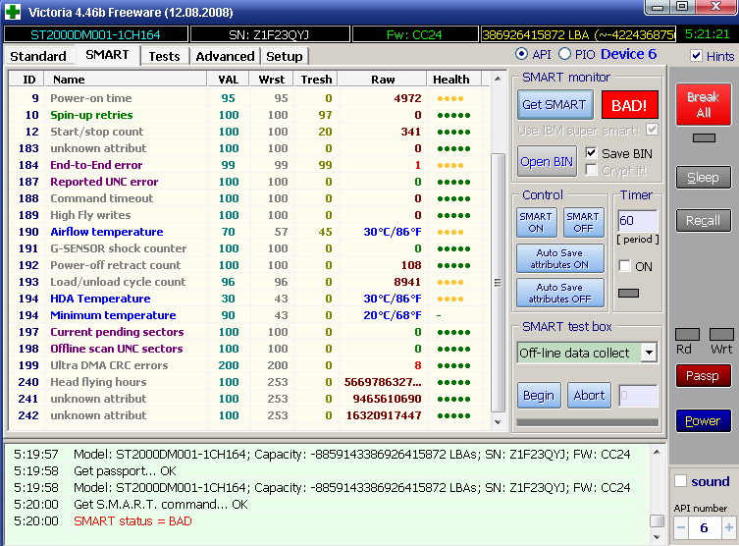This screenshot has width=739, height=546.
Task: Enable the sound checkbox
Action: tap(681, 481)
